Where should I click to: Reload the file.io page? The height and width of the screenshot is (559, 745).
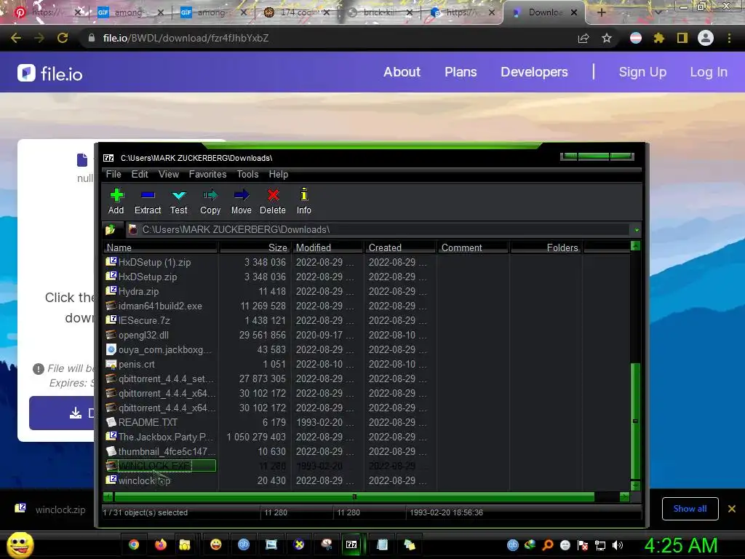pos(63,38)
